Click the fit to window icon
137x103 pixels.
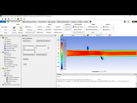[x=59, y=53]
